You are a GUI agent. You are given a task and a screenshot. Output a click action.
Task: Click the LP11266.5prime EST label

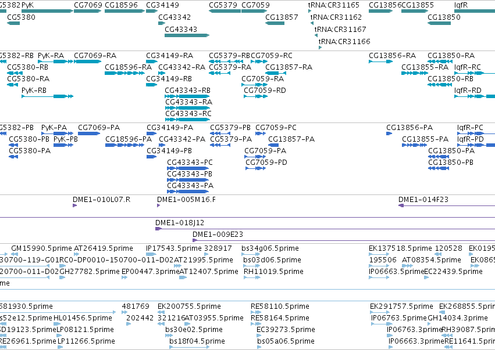click(x=86, y=341)
